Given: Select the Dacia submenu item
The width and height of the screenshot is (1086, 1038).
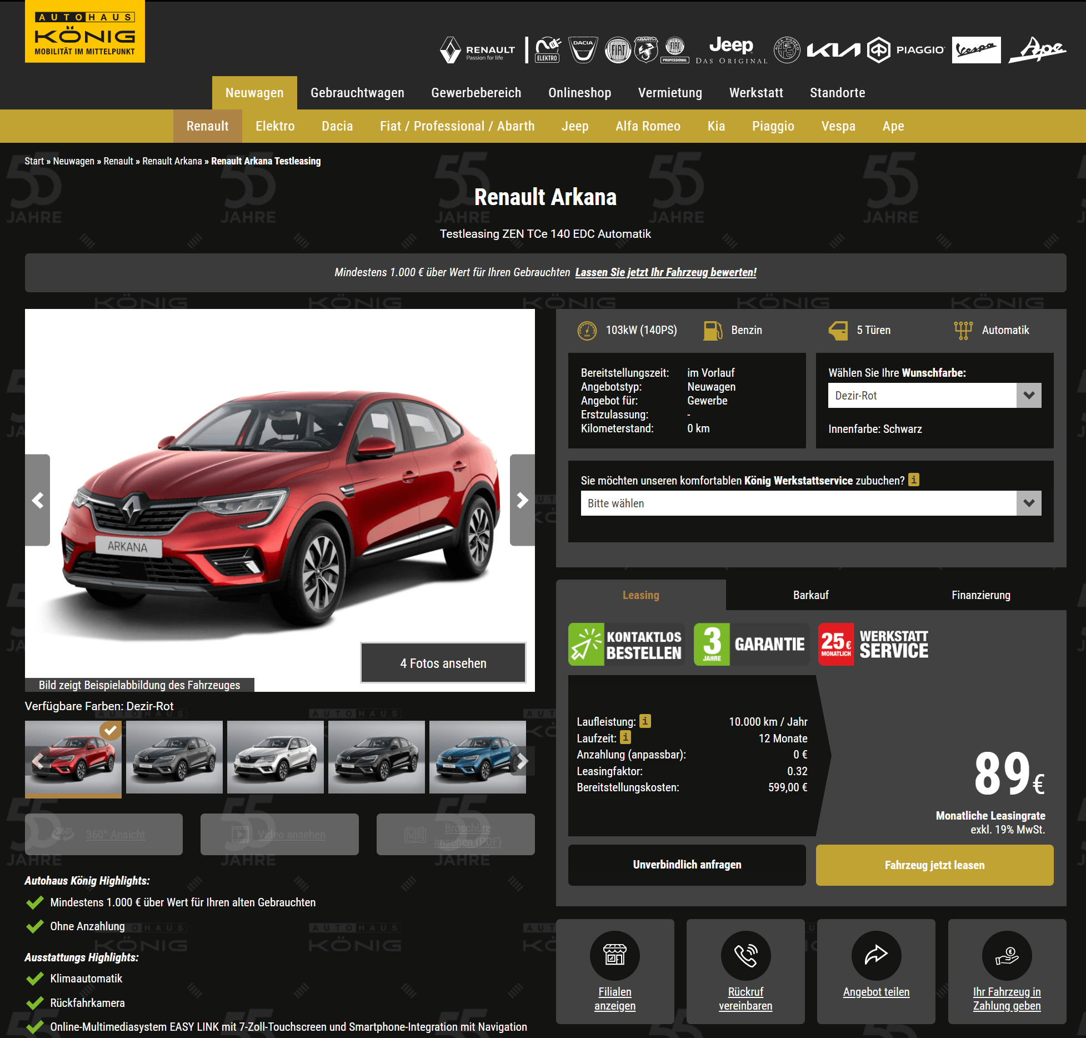Looking at the screenshot, I should tap(337, 126).
